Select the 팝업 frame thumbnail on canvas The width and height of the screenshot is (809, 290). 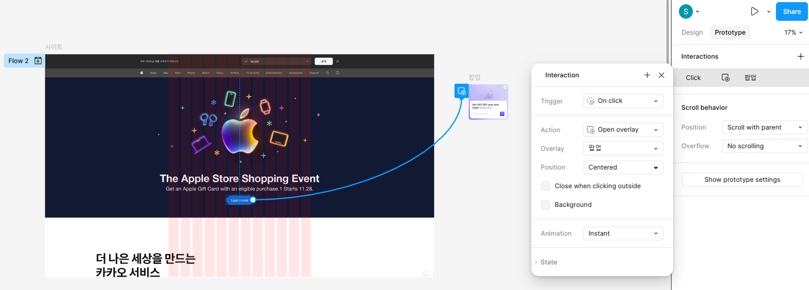[488, 102]
